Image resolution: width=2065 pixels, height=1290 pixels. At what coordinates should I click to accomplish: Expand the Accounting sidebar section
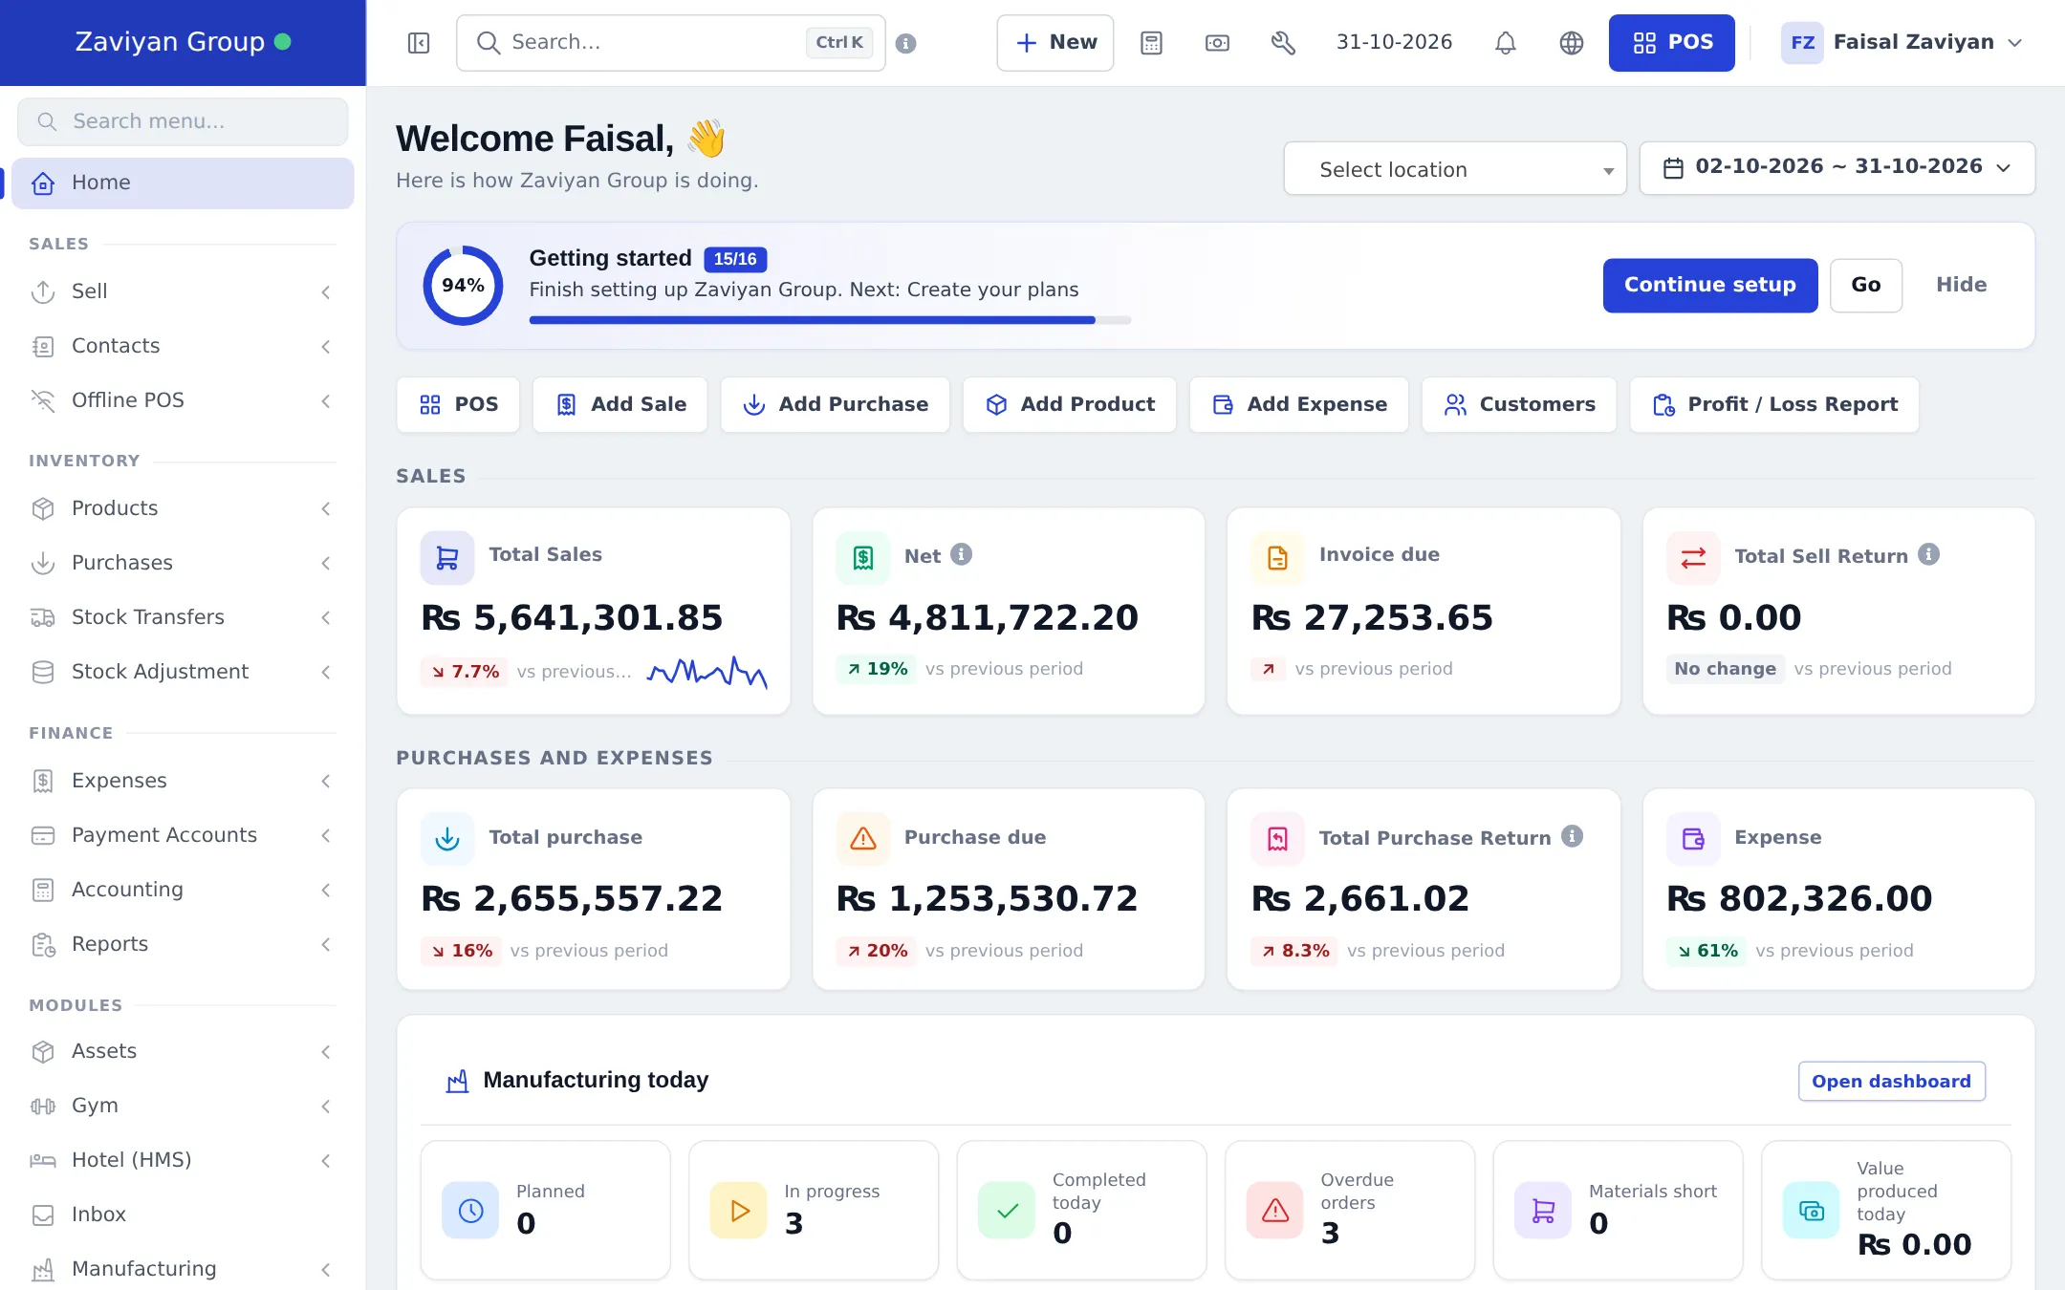184,890
